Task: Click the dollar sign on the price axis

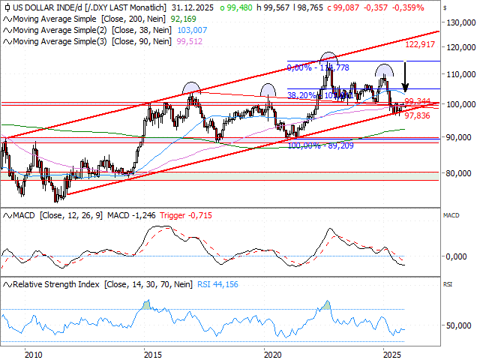Action: [445, 7]
